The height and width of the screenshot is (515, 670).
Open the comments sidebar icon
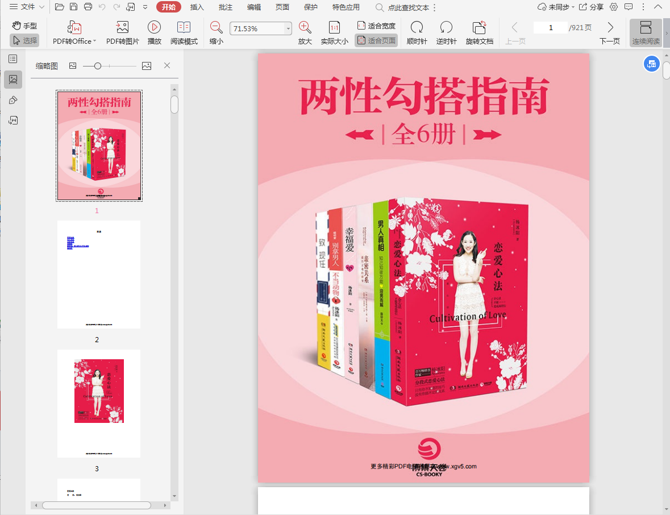(13, 121)
